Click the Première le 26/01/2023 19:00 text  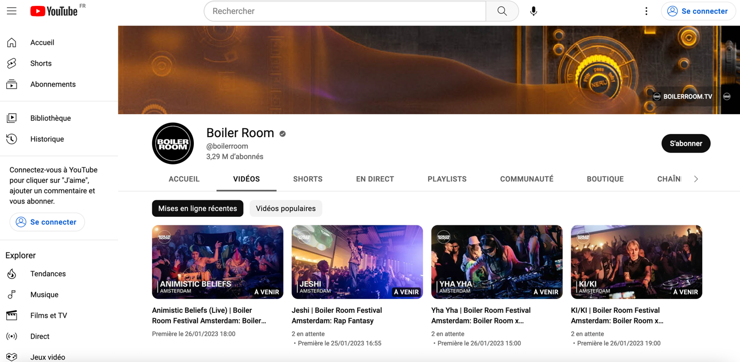click(619, 343)
